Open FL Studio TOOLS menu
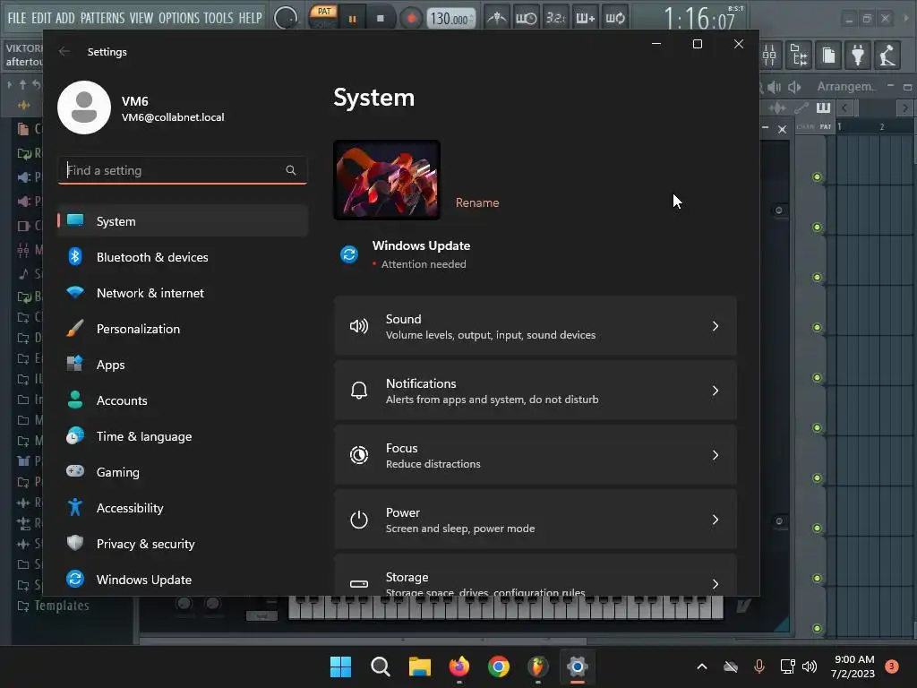This screenshot has width=917, height=688. click(219, 18)
